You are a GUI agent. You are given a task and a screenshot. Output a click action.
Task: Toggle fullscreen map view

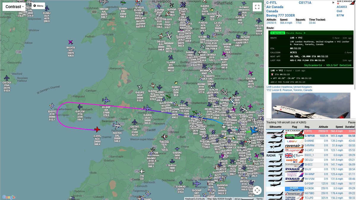(x=257, y=7)
